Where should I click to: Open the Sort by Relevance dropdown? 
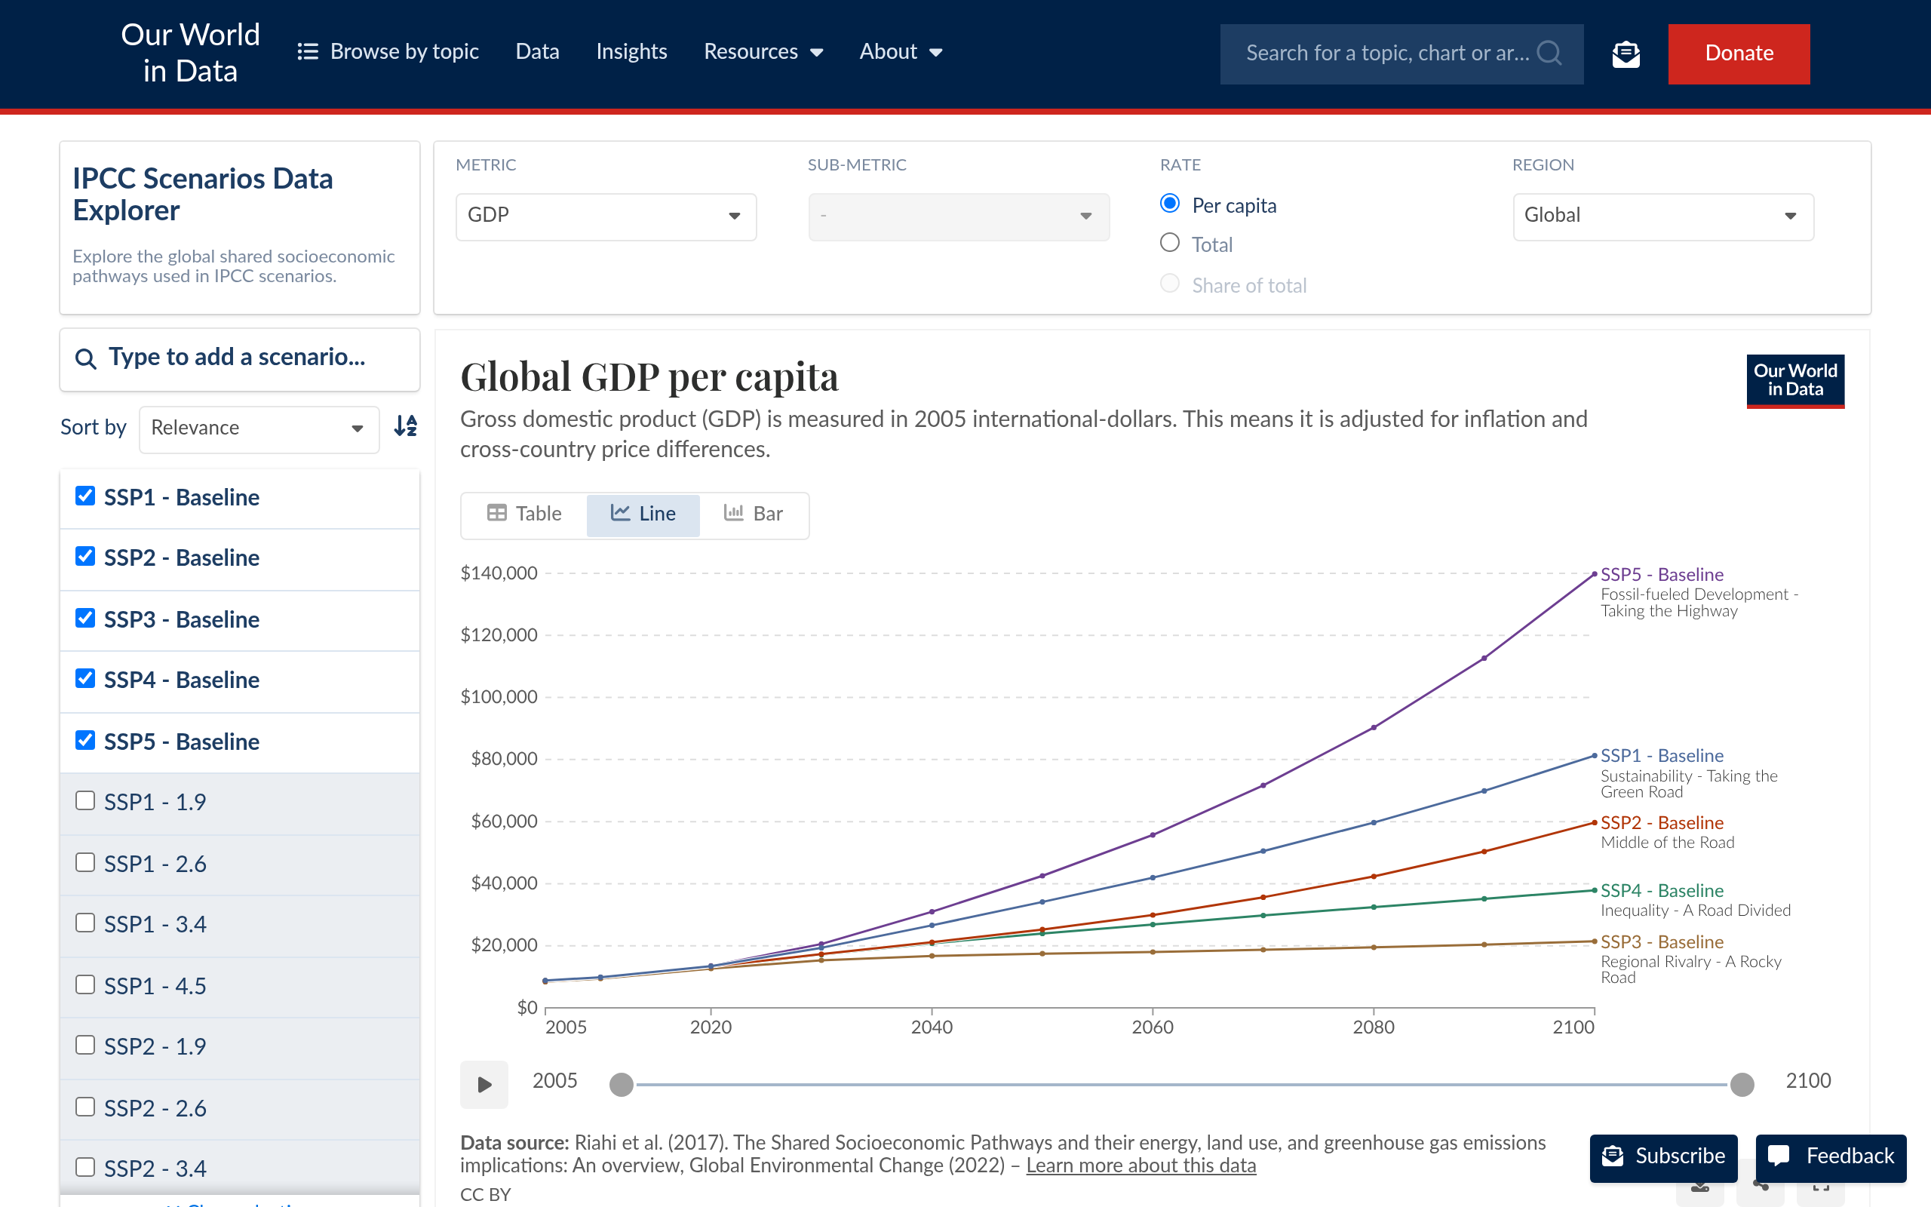pyautogui.click(x=259, y=429)
